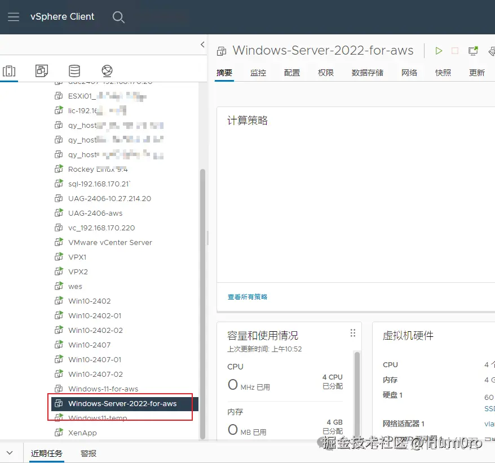The width and height of the screenshot is (495, 463).
Task: Open the 更新 tab
Action: 477,73
